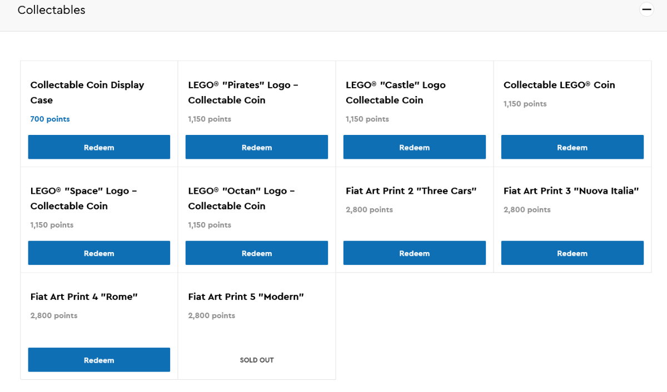Click the Collectables section heading
Image resolution: width=667 pixels, height=392 pixels.
point(52,10)
